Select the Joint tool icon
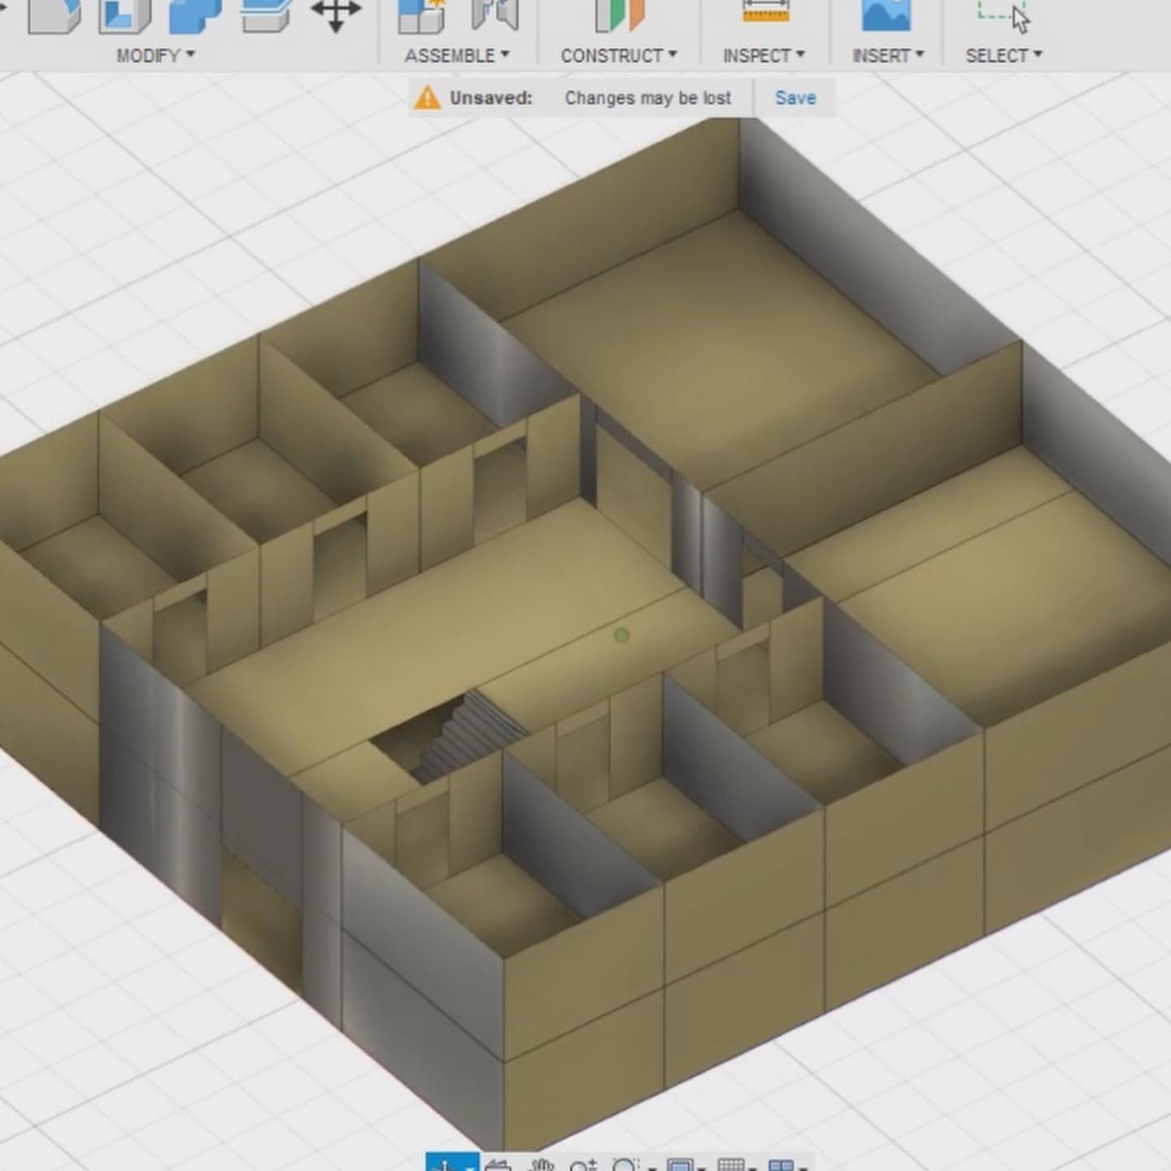The height and width of the screenshot is (1171, 1171). pyautogui.click(x=494, y=16)
